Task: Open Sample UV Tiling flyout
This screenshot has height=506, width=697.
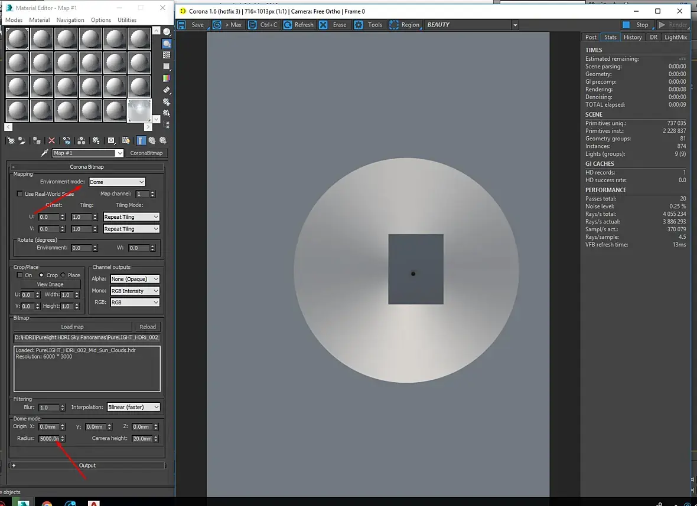Action: coord(167,67)
